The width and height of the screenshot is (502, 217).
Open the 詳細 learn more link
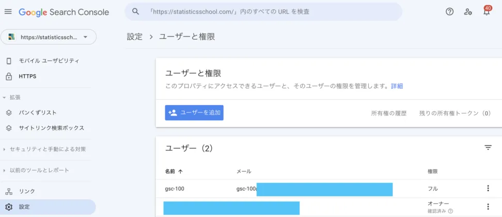click(x=397, y=86)
